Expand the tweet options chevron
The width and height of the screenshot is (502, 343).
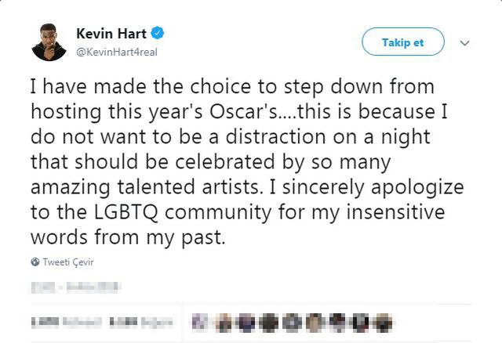464,42
